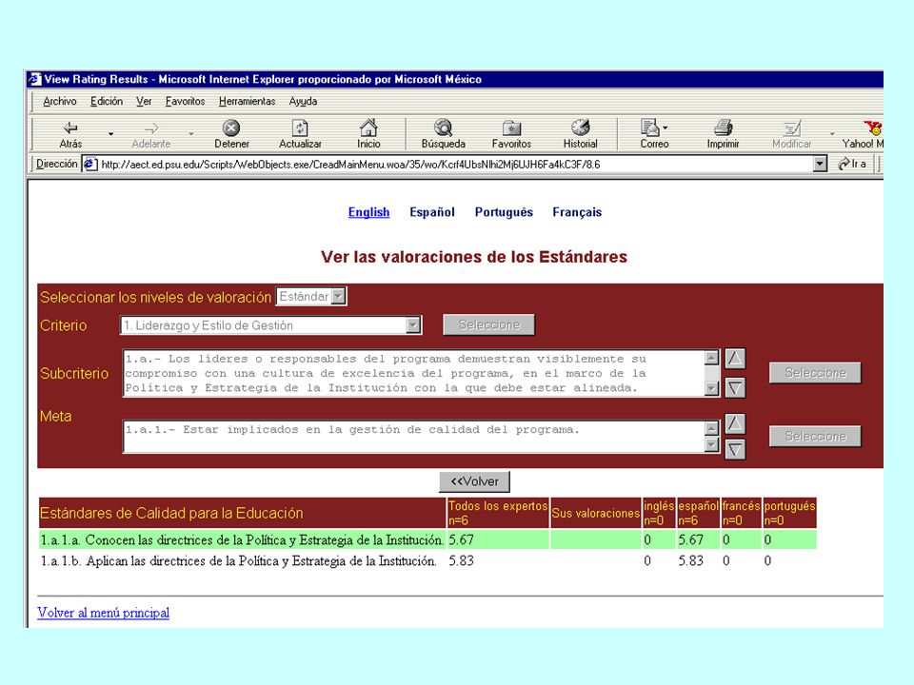Click inside the Meta text area
Viewport: 914px width, 685px height.
pos(414,437)
